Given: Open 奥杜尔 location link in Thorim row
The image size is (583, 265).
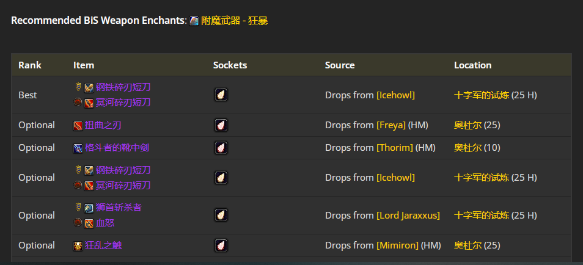Looking at the screenshot, I should click(468, 148).
